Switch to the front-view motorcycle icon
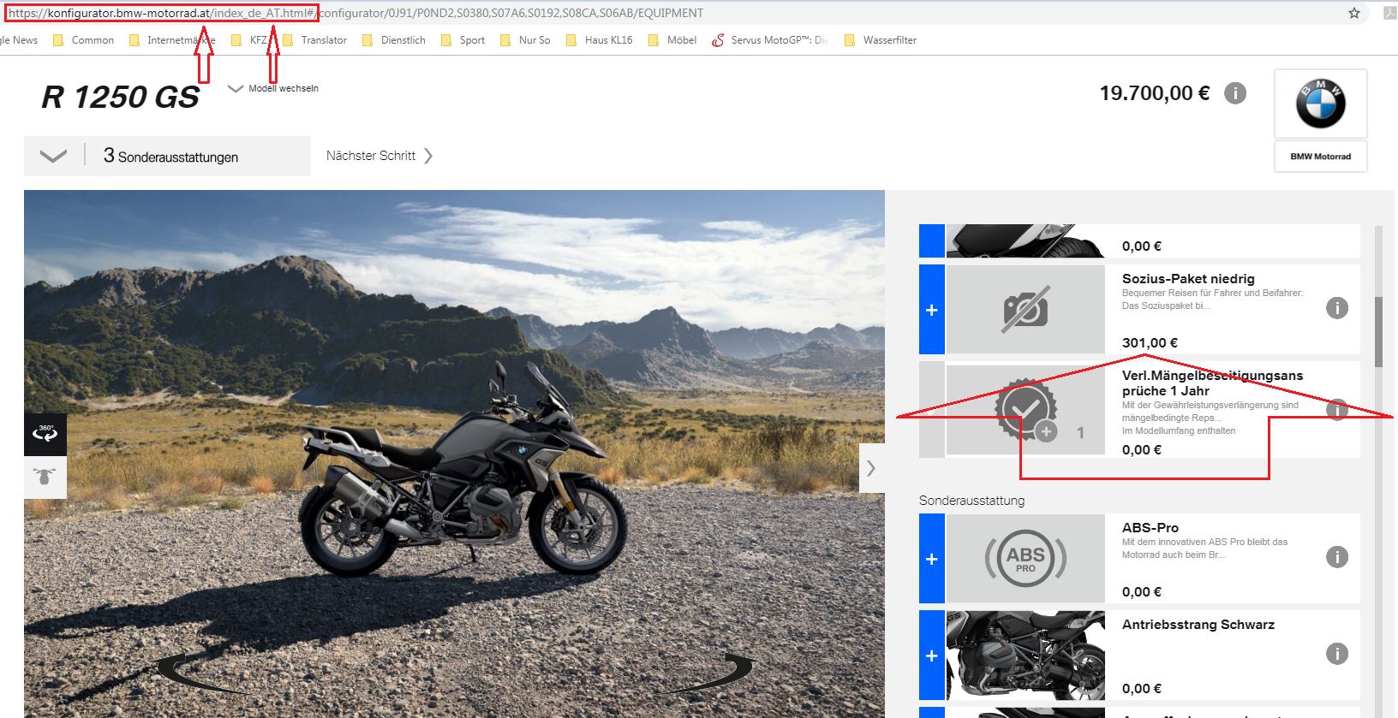This screenshot has height=718, width=1398. coord(45,477)
